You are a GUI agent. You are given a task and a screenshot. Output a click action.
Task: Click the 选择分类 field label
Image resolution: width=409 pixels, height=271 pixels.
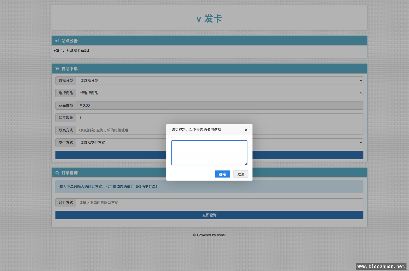[66, 81]
